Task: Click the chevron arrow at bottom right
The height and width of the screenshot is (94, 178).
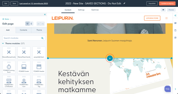Action: point(175,89)
